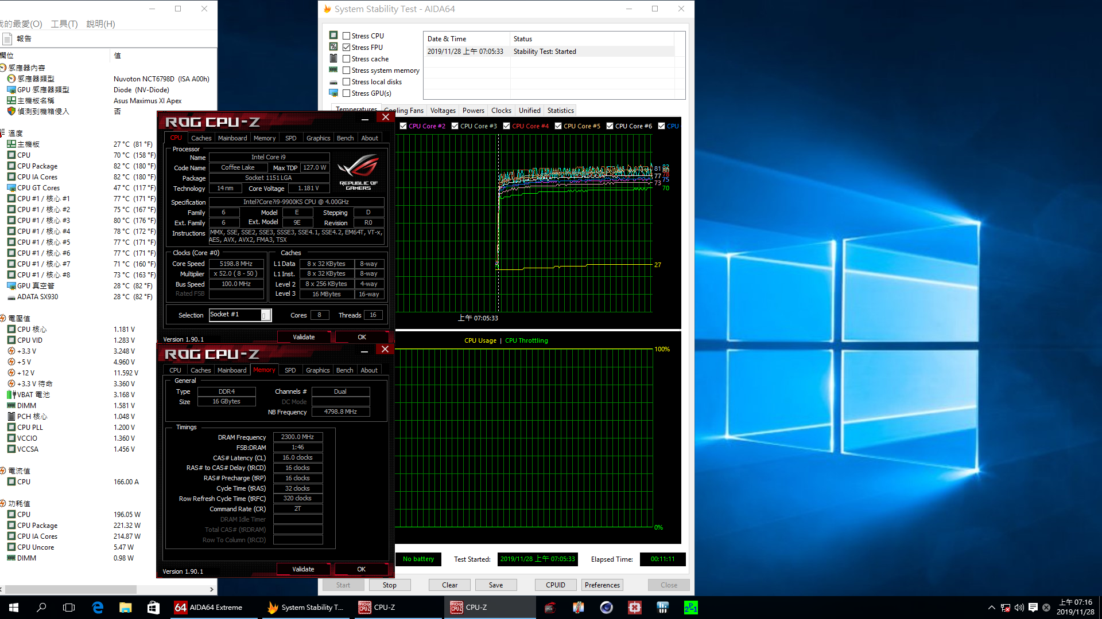Open the thermometer app taskbar icon
1102x619 pixels.
[578, 608]
